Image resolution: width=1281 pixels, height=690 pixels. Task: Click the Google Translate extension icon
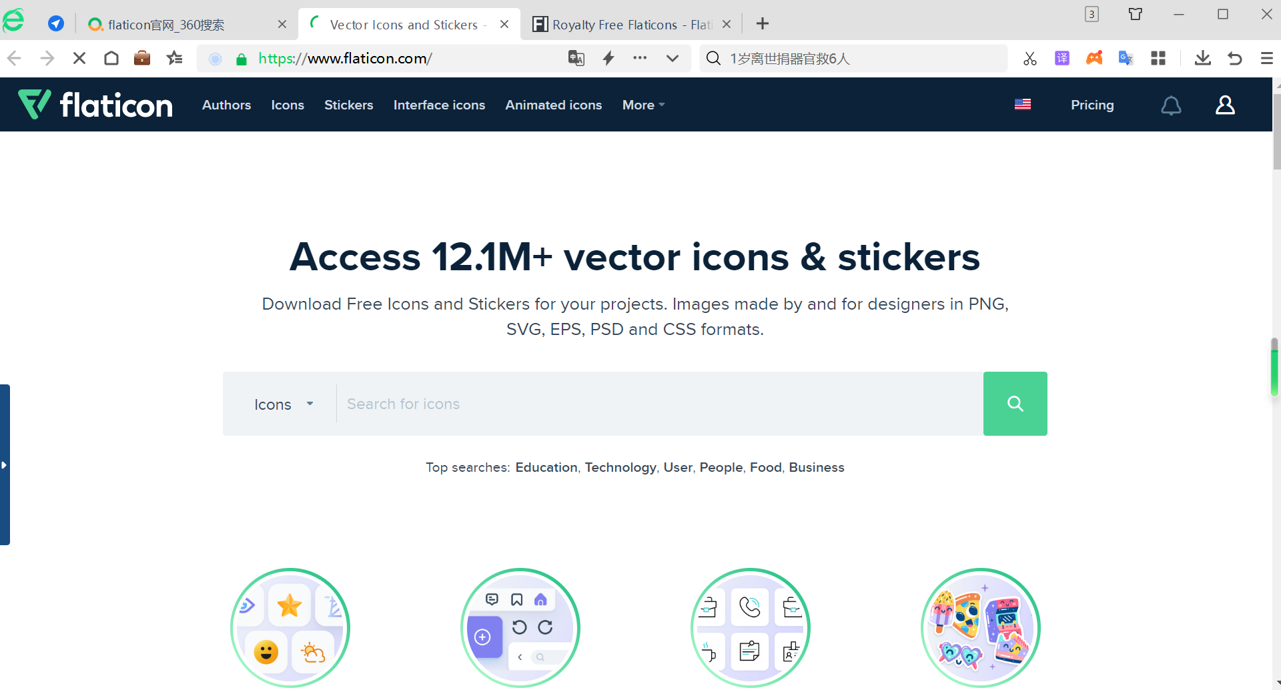[x=1126, y=59]
